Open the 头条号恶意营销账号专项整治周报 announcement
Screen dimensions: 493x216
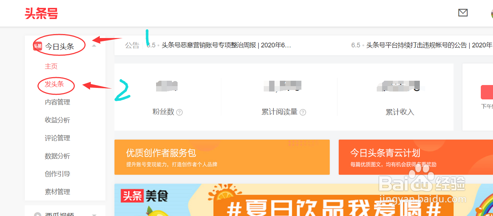click(x=226, y=45)
